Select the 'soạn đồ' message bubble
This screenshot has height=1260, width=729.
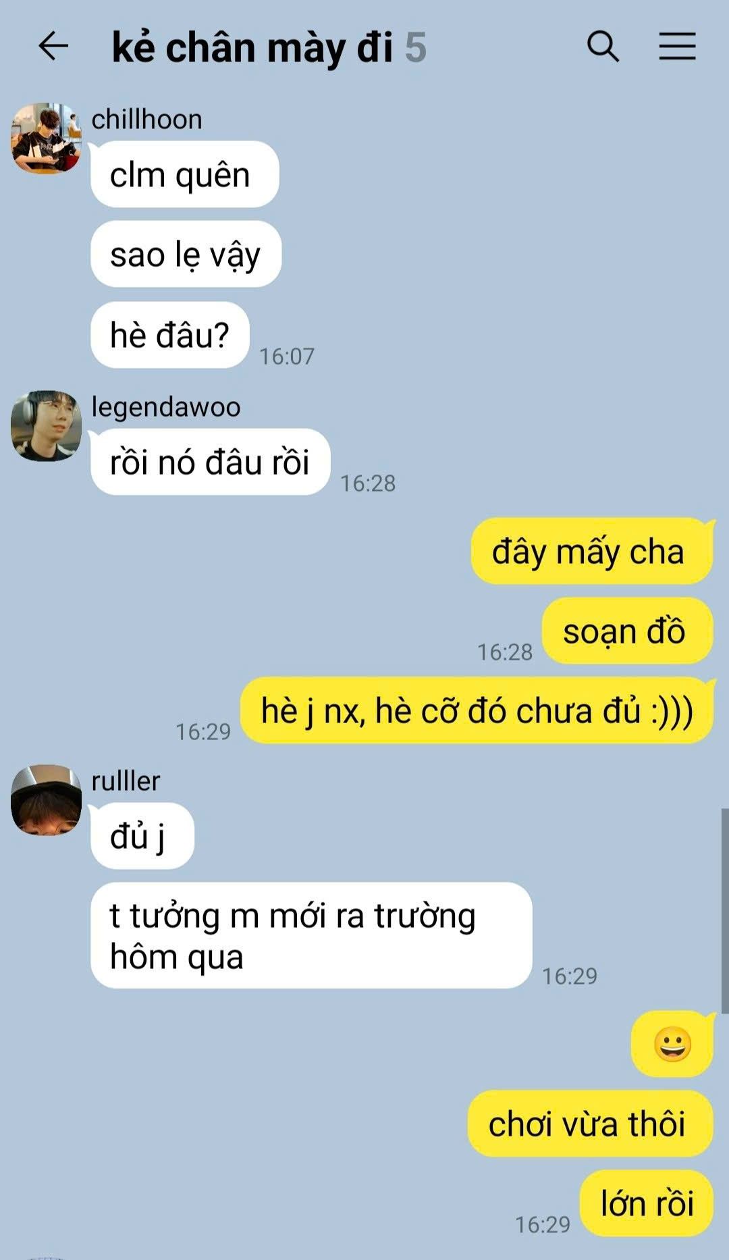(x=628, y=631)
